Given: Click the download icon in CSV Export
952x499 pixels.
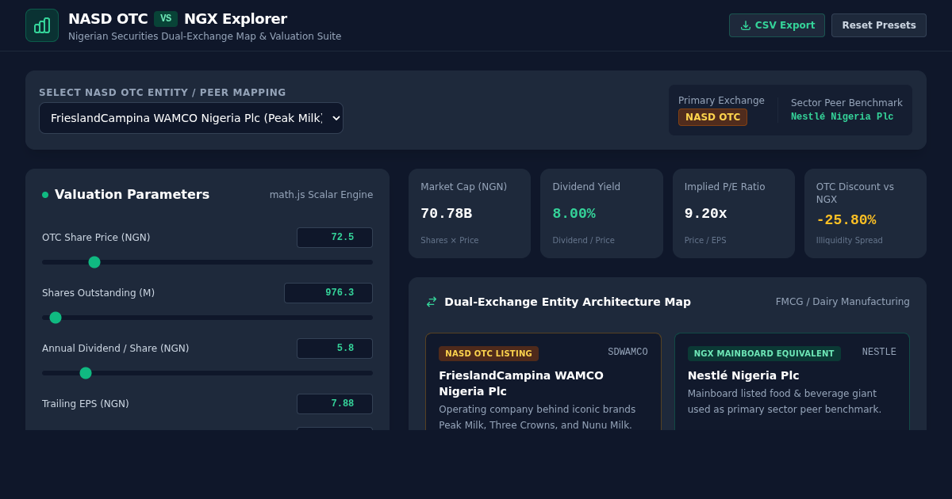Looking at the screenshot, I should [746, 25].
